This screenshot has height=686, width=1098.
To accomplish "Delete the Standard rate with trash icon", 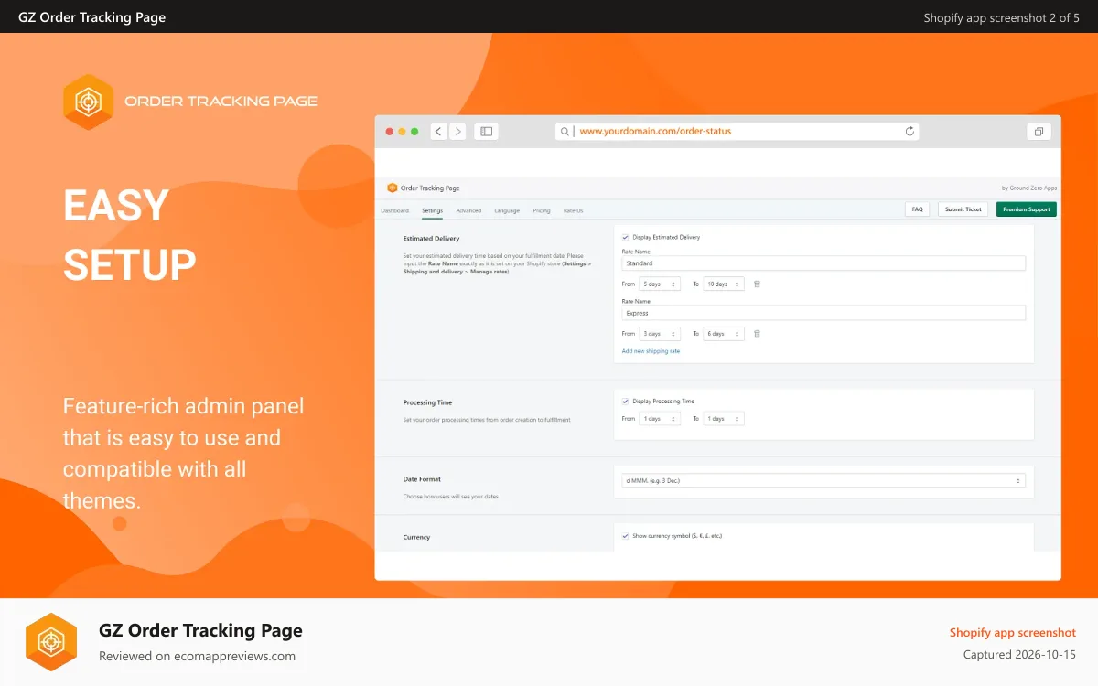I will (757, 284).
